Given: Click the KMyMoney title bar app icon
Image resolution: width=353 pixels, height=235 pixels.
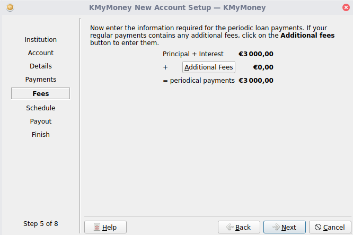Looking at the screenshot, I should (10, 8).
